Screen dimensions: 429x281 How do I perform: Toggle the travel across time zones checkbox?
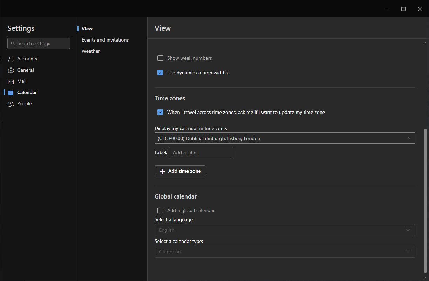[160, 112]
